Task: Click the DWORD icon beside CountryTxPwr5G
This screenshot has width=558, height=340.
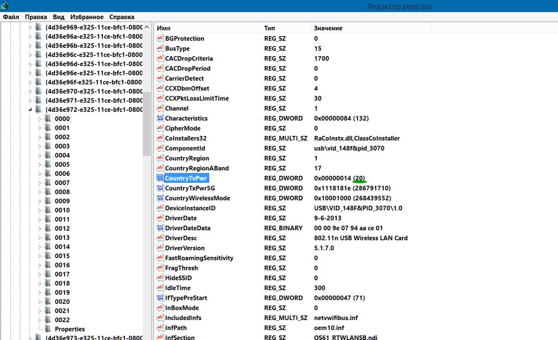Action: (x=160, y=189)
